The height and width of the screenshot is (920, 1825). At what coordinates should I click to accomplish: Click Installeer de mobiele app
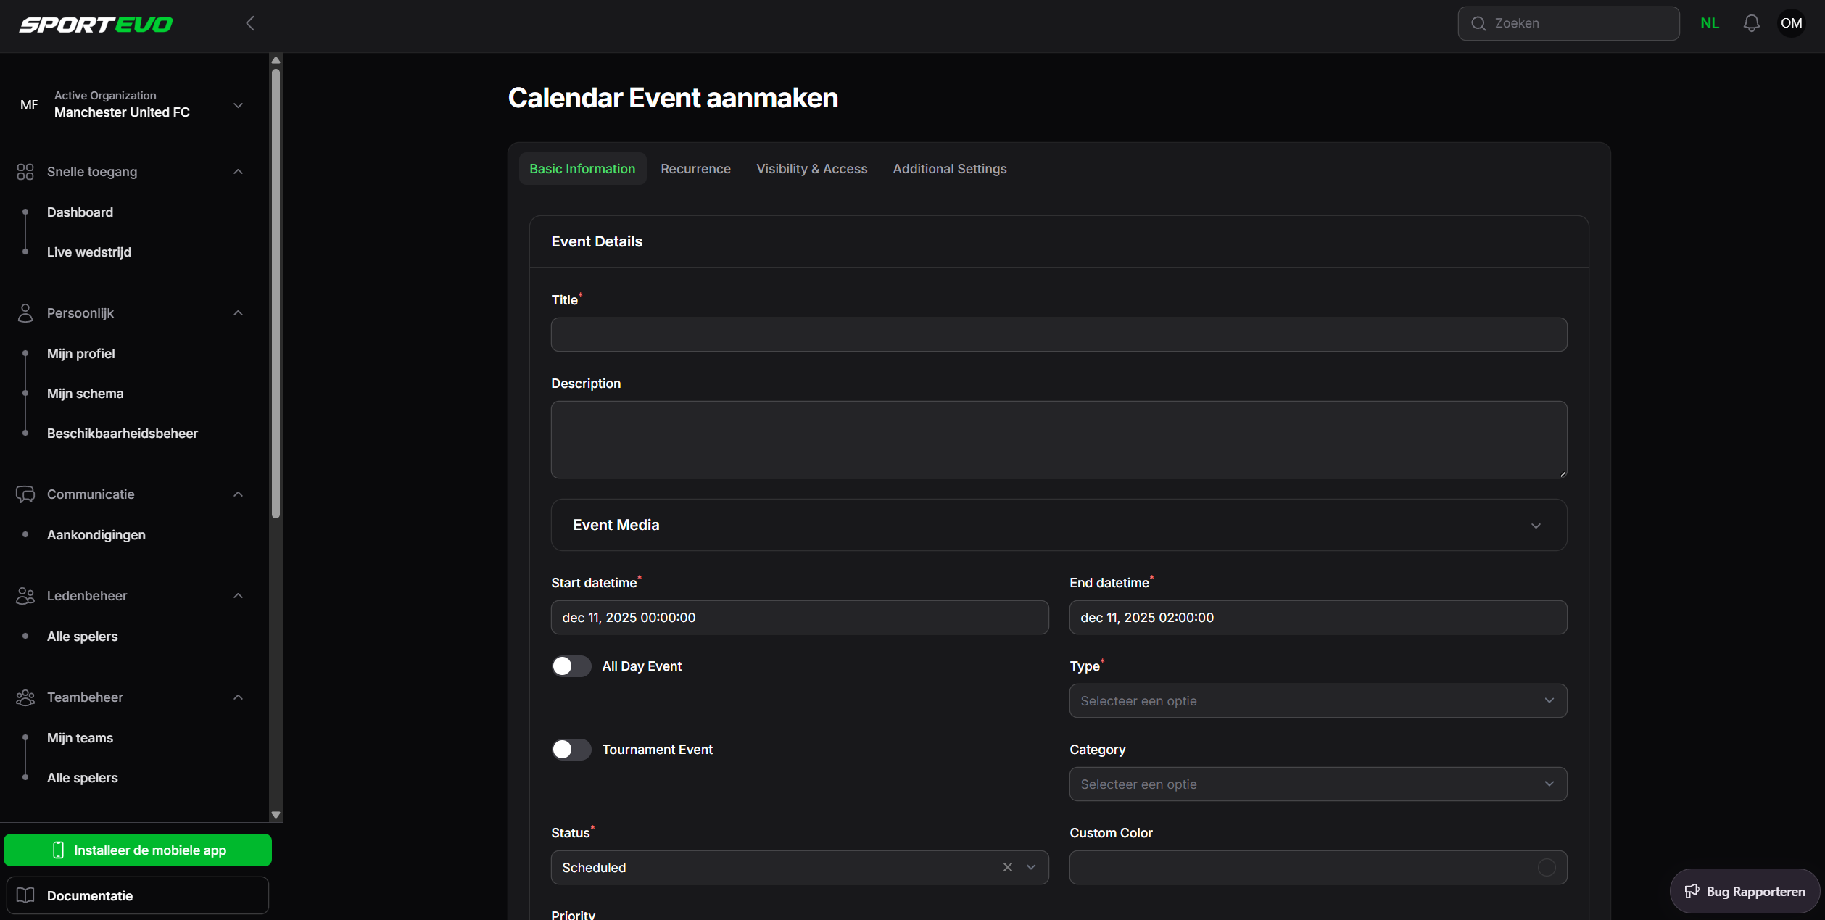click(138, 850)
